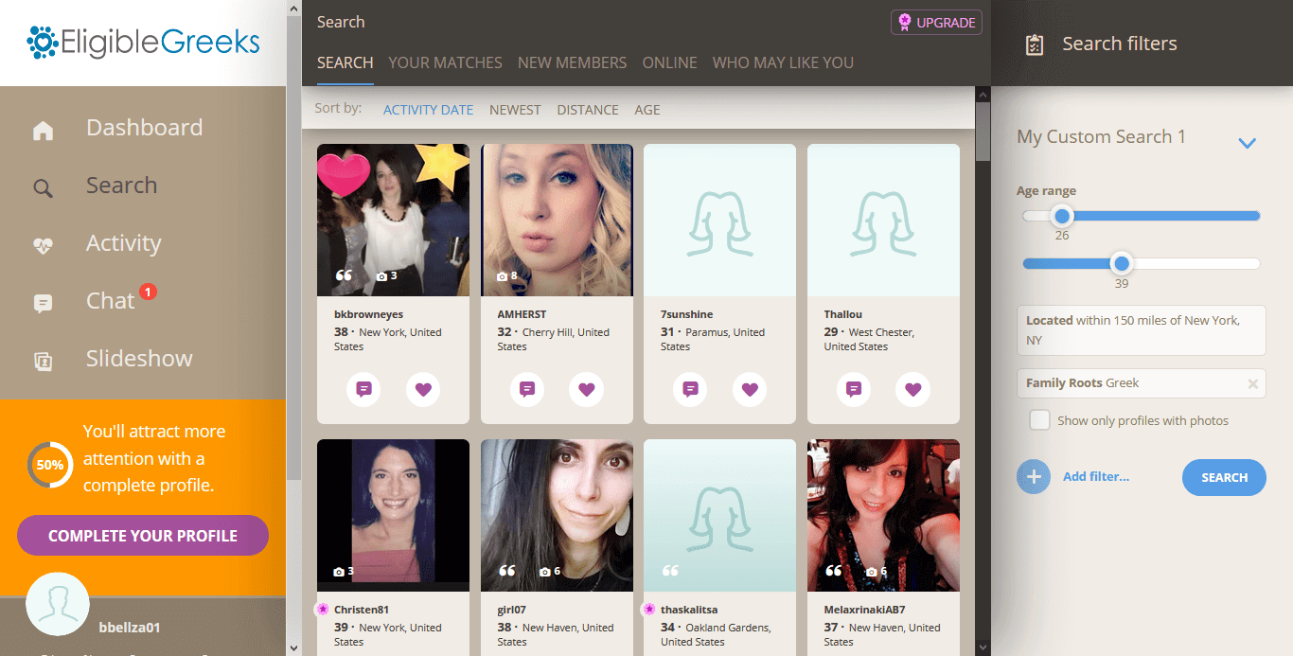
Task: Click the premium badge next to thaskalitsa
Action: (x=649, y=610)
